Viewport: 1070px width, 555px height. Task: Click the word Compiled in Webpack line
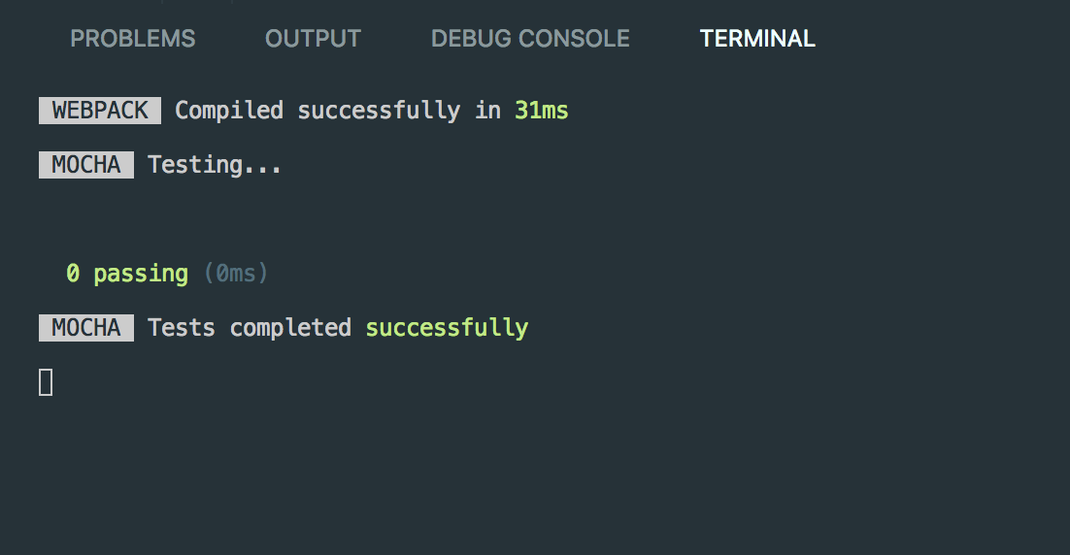coord(228,111)
